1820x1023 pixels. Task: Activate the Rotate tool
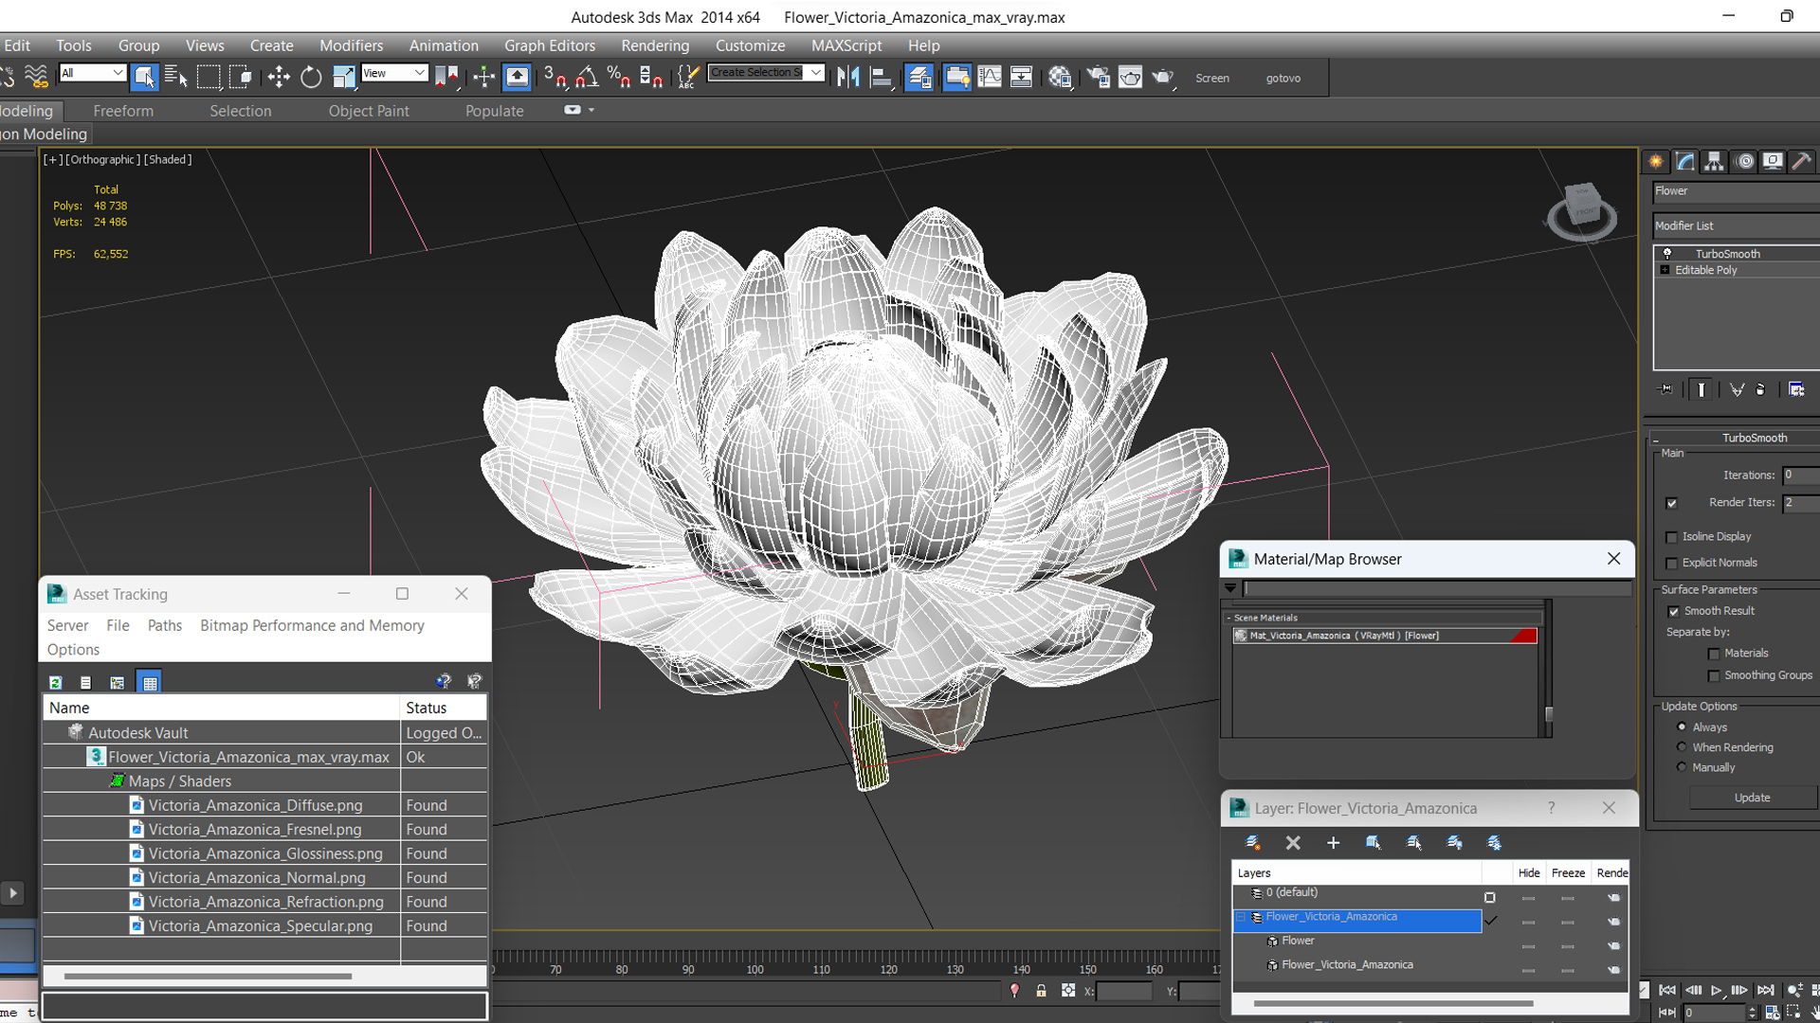[311, 78]
